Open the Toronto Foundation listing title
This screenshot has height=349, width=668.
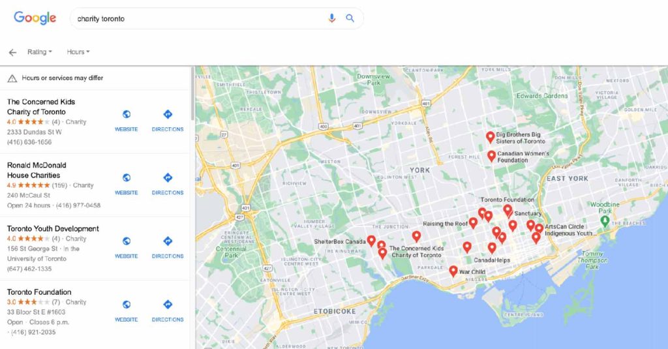(x=39, y=292)
